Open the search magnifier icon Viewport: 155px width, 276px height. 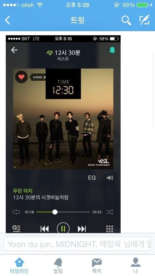pyautogui.click(x=126, y=20)
